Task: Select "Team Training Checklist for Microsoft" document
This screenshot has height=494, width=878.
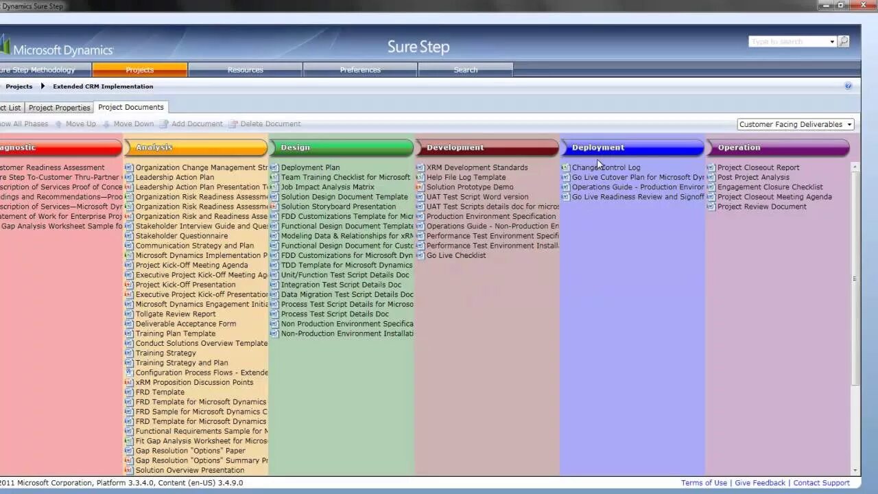Action: 346,177
